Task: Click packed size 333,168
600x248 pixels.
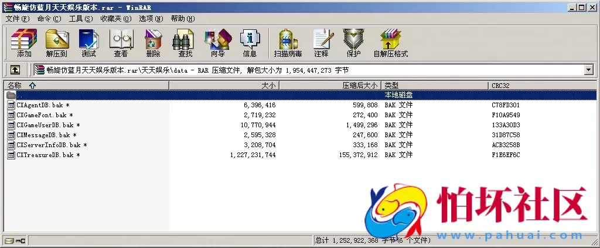Action: (x=365, y=145)
